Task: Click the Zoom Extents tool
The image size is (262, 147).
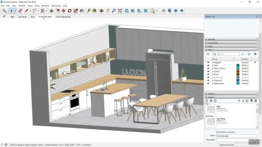Action: (x=120, y=11)
